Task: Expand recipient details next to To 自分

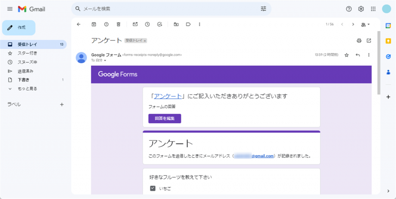Action: click(x=105, y=61)
